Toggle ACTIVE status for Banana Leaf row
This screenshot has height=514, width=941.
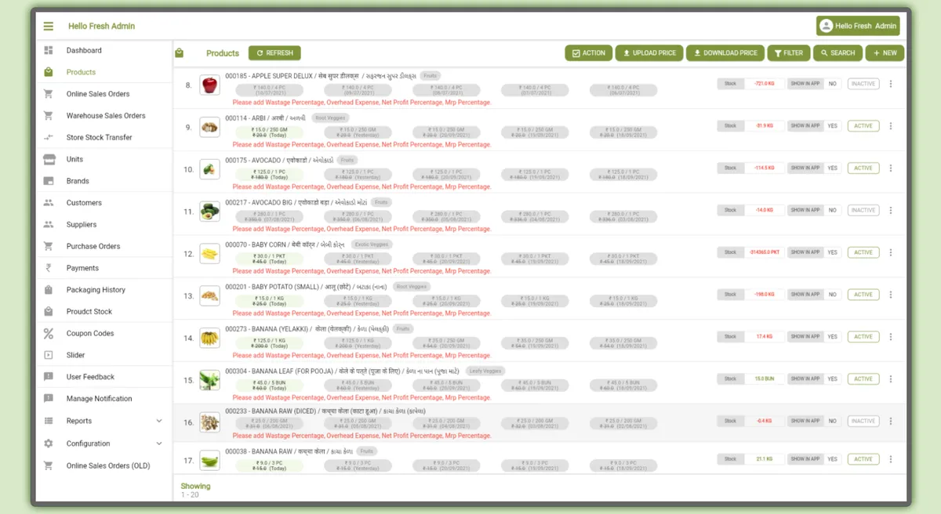coord(863,379)
